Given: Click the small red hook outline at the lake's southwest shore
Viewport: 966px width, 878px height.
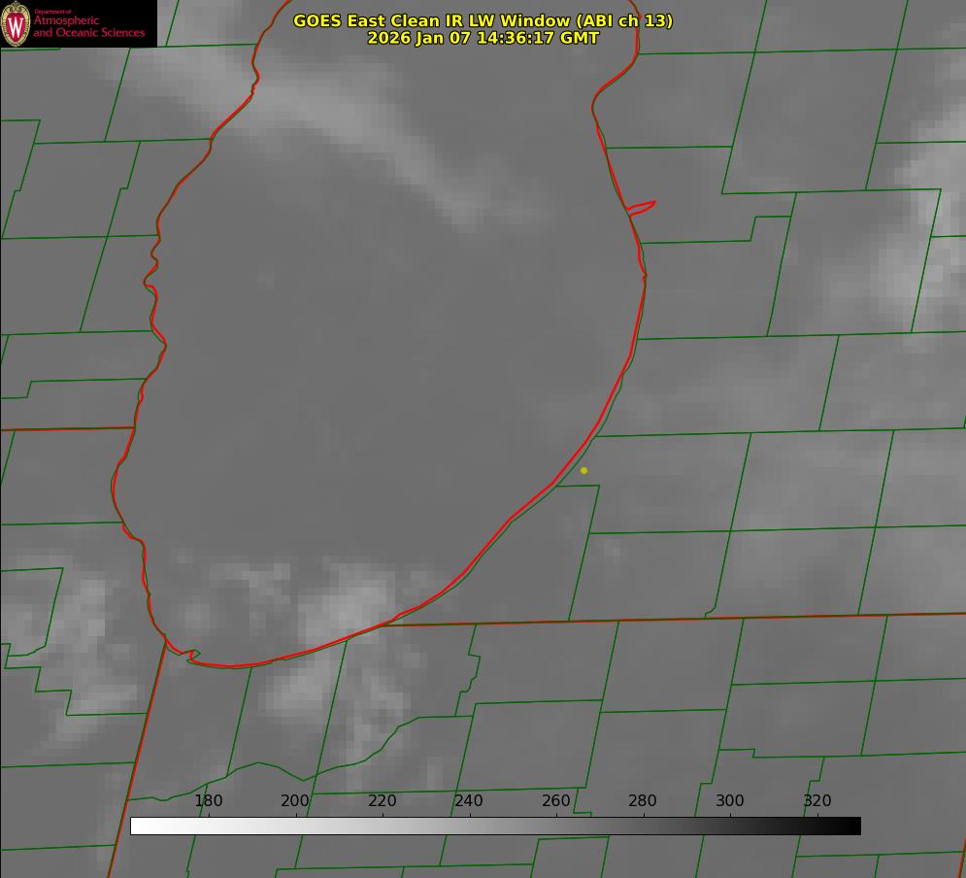Looking at the screenshot, I should point(191,656).
